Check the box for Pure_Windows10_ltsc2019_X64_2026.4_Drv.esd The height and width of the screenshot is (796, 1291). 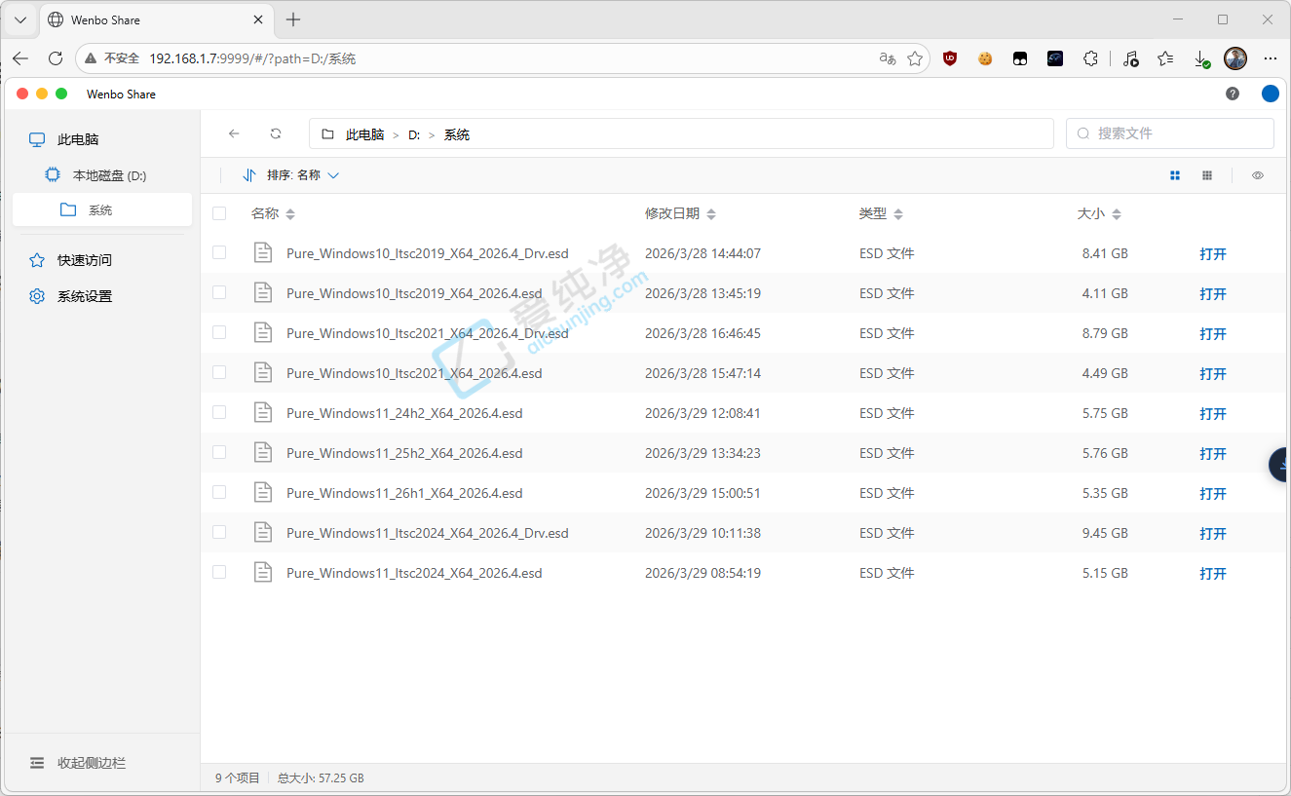[219, 252]
